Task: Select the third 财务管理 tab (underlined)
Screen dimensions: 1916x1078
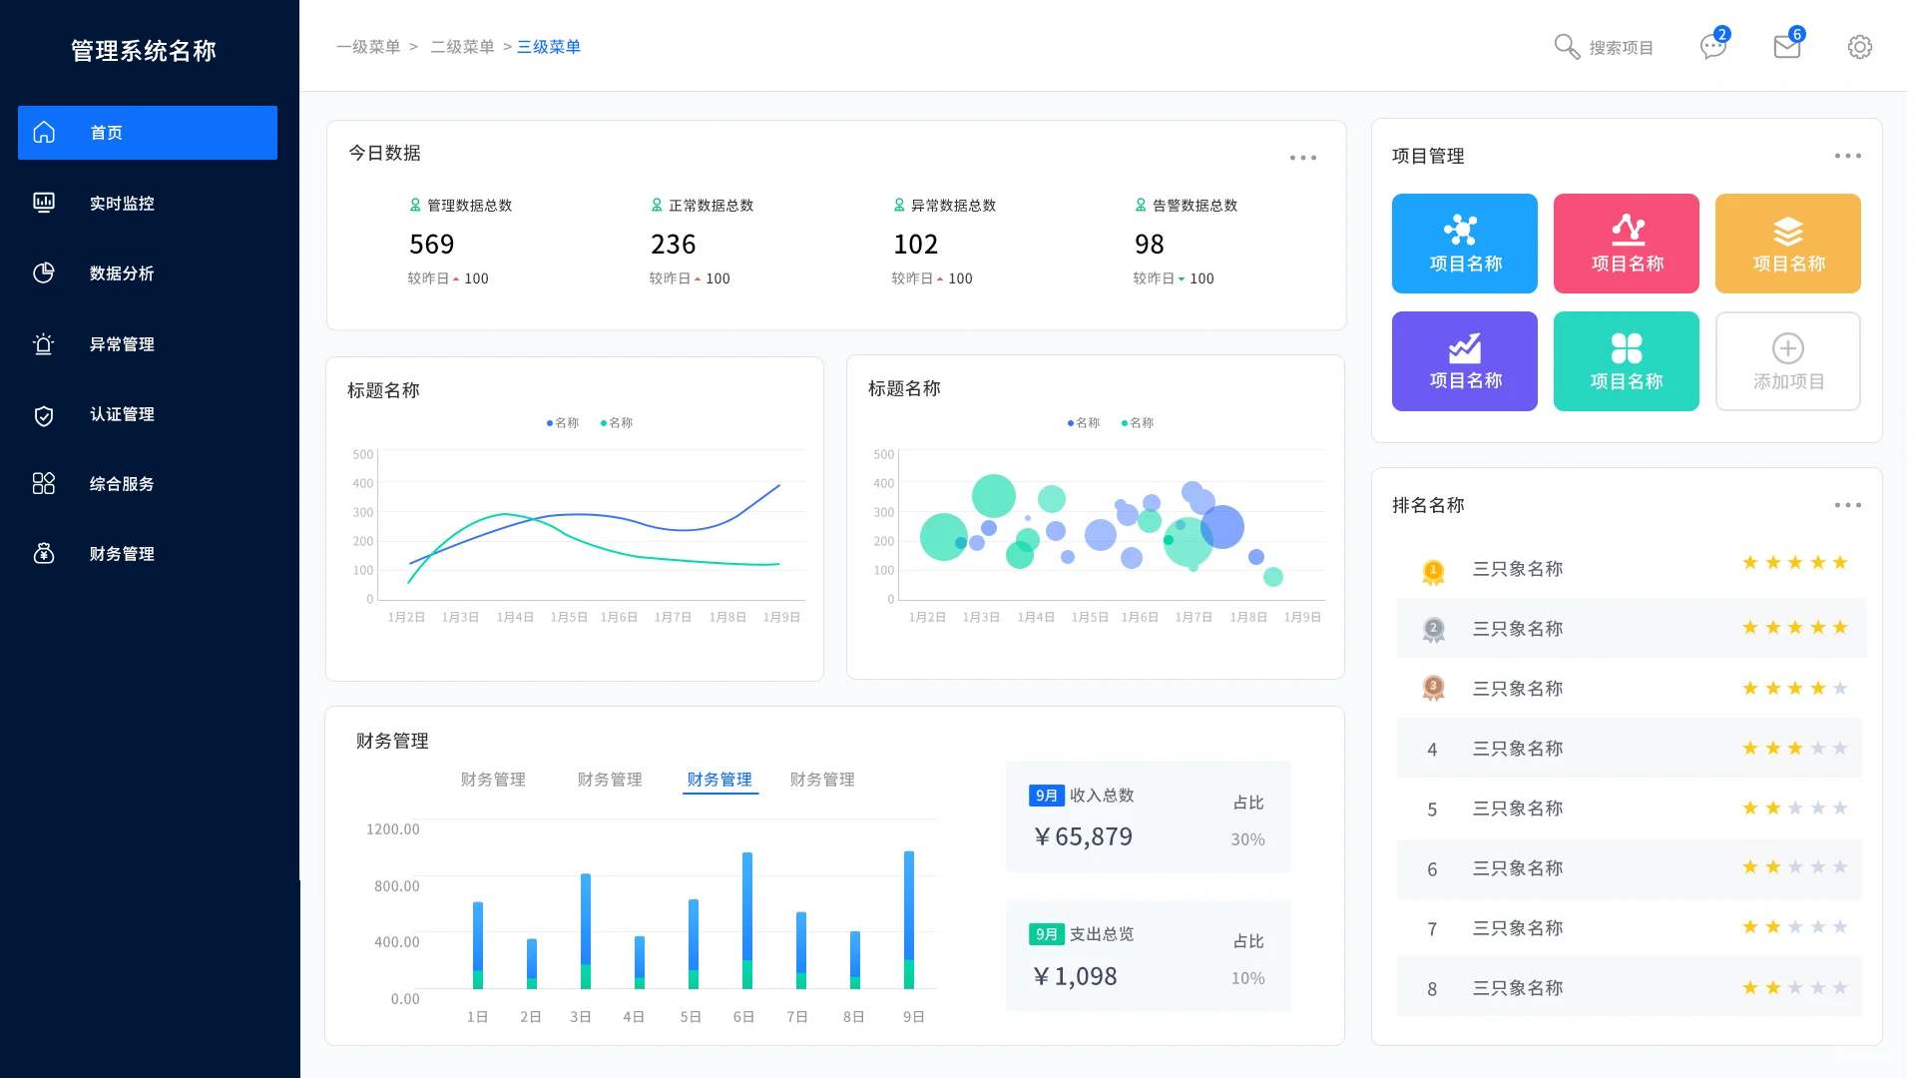Action: point(719,780)
